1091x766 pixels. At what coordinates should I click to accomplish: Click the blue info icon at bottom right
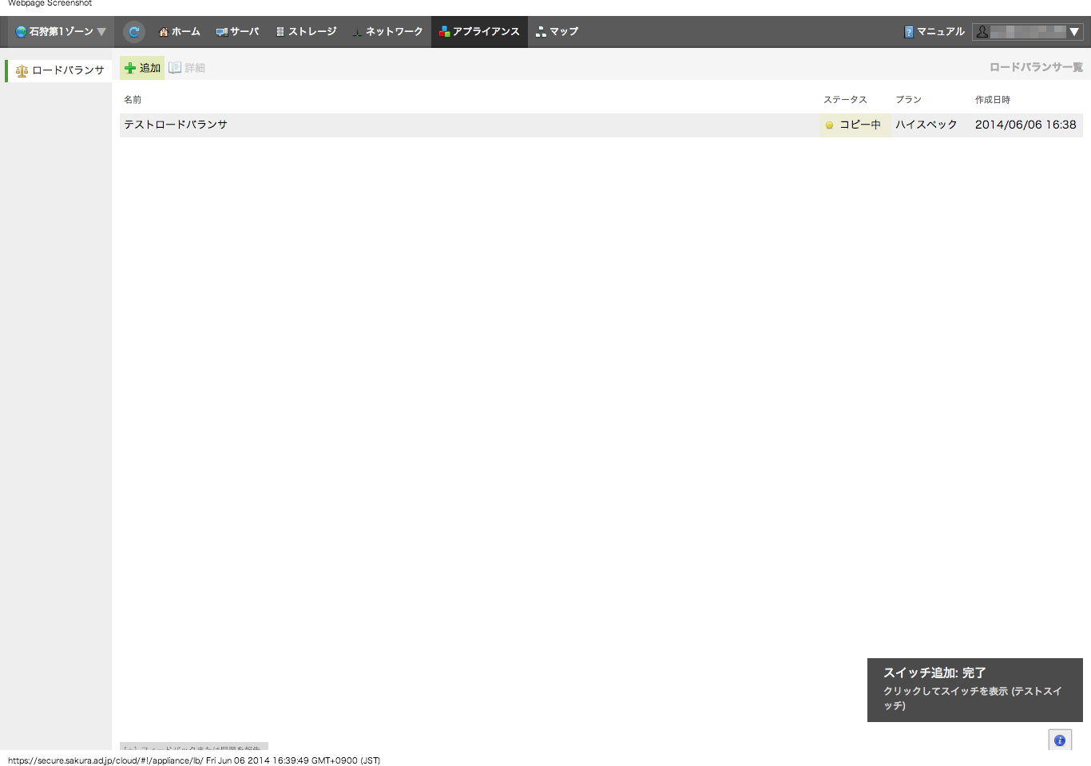[x=1060, y=740]
